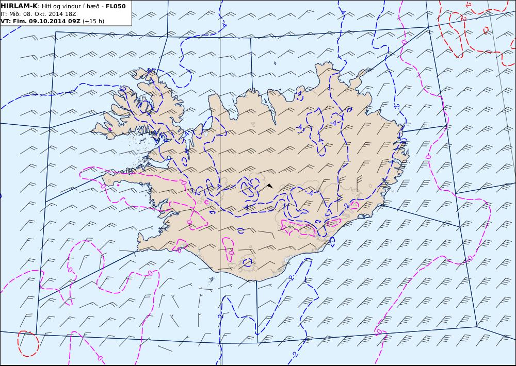Click the black triangle marker in central Iceland

point(270,186)
